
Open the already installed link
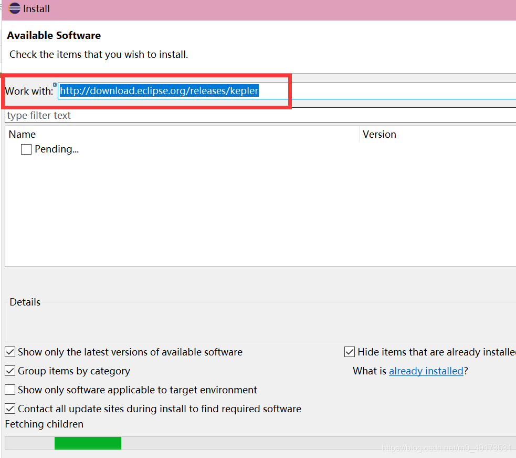[x=426, y=371]
